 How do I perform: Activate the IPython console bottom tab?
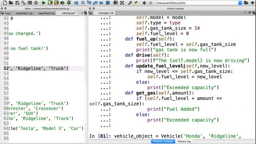coord(163,141)
